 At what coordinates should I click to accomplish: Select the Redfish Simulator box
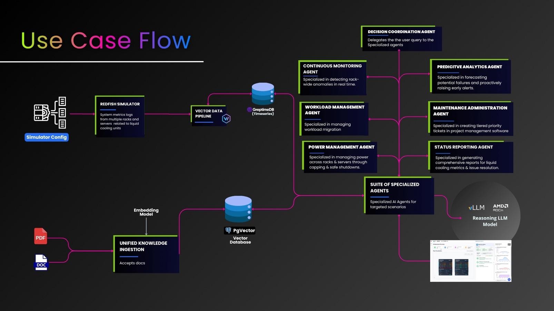tap(120, 116)
